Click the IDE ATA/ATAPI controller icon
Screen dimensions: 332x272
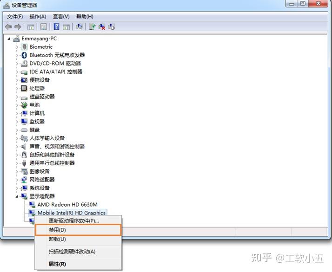(24, 72)
